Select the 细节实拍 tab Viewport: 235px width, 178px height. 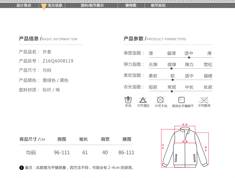(158, 5)
